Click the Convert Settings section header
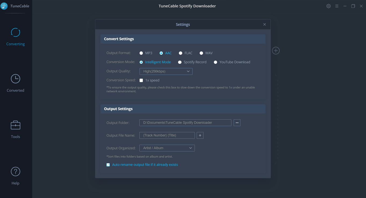 (x=183, y=39)
